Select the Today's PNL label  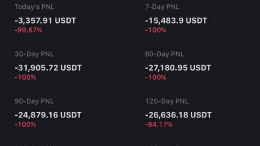pos(35,7)
